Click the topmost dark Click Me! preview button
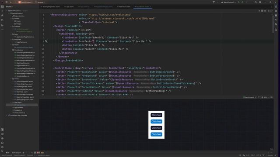Screen dimensions: 280x157 point(156,115)
